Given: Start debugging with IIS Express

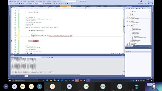Looking at the screenshot, I should (x=46, y=4).
